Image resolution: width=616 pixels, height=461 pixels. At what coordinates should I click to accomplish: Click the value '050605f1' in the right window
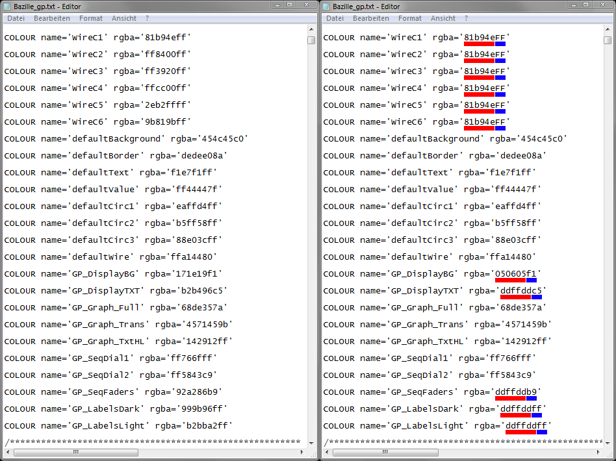pos(516,274)
